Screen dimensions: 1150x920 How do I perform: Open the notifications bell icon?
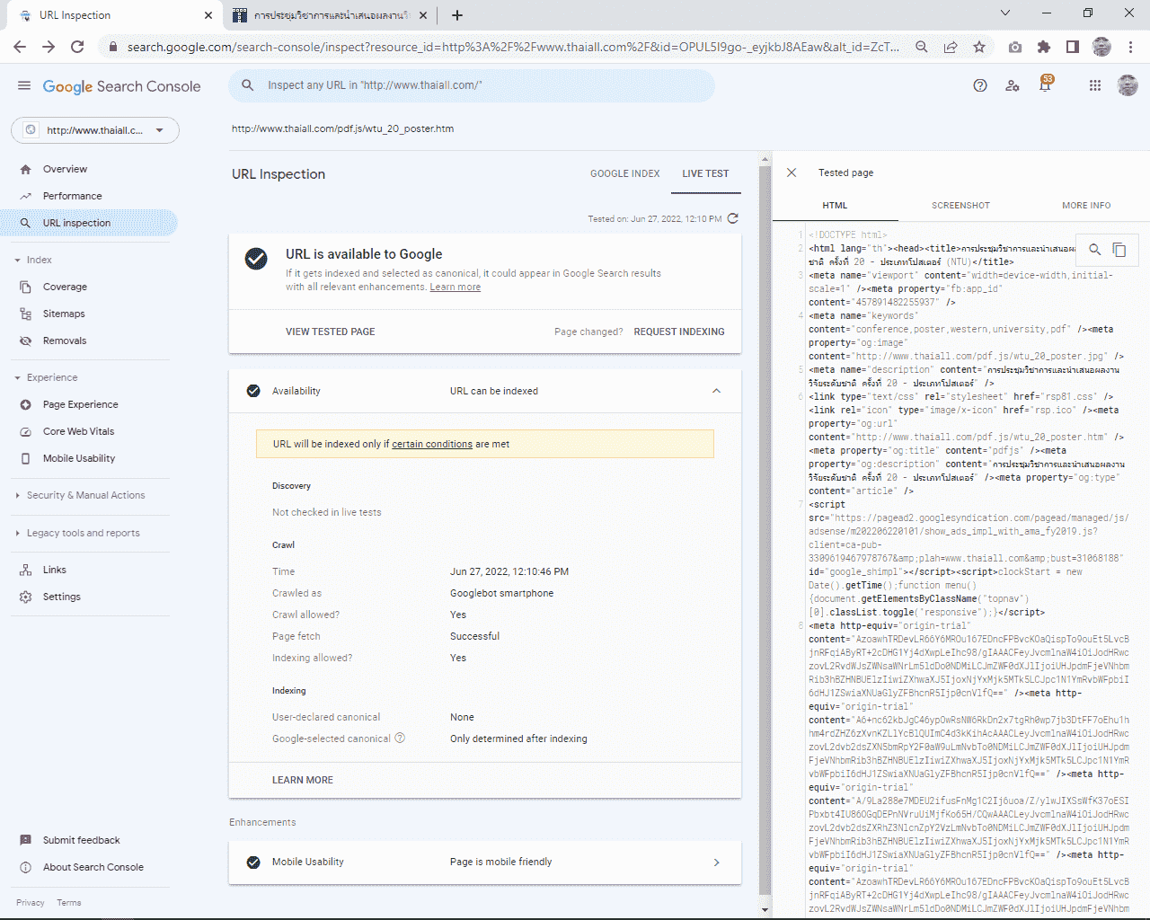(x=1045, y=85)
